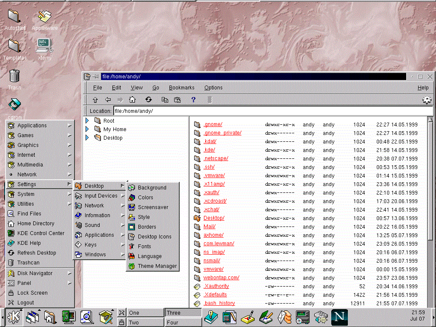Viewport: 436px width, 327px height.
Task: Launch Netscape from the panel icon
Action: [x=339, y=317]
